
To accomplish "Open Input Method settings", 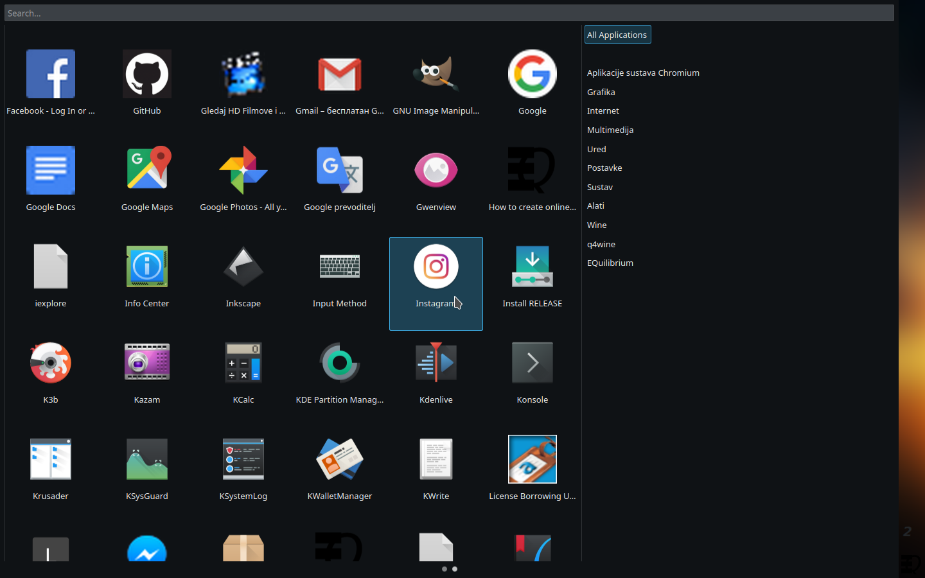I will [x=340, y=267].
